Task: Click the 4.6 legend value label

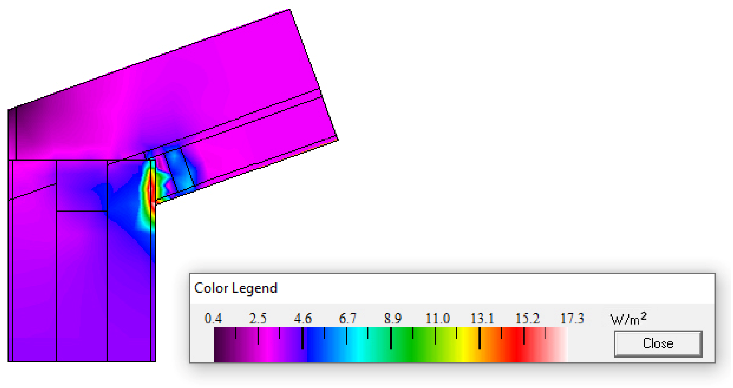Action: (303, 318)
